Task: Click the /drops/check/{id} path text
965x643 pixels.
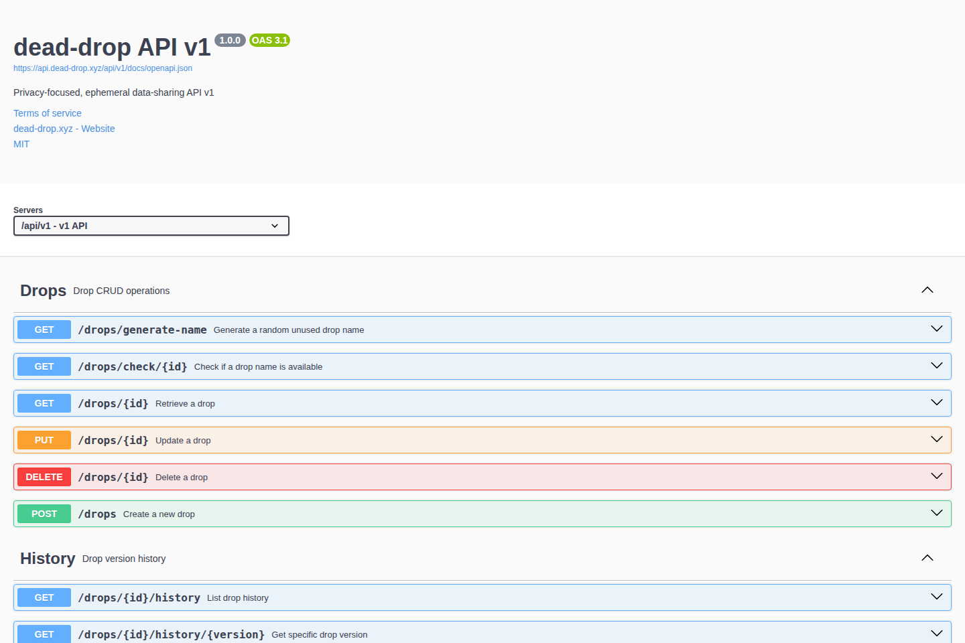Action: coord(133,366)
